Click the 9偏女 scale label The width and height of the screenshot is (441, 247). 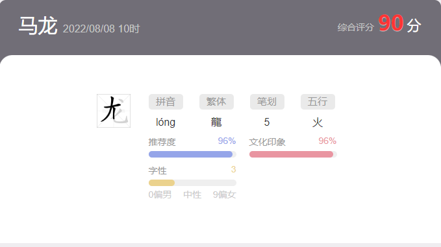(225, 194)
